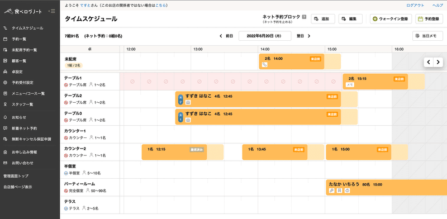Click the blue linked-table badge on テーブル3 reservation
The width and height of the screenshot is (447, 219).
pyautogui.click(x=180, y=117)
